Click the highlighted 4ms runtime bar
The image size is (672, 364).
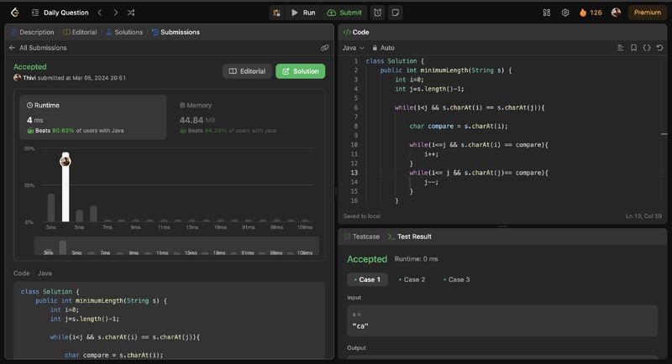pyautogui.click(x=65, y=191)
